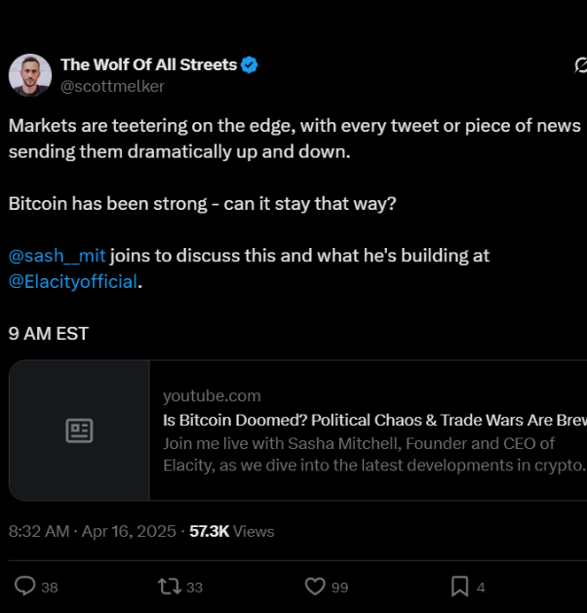Click the Grok icon at top right
Image resolution: width=587 pixels, height=613 pixels.
pyautogui.click(x=580, y=66)
